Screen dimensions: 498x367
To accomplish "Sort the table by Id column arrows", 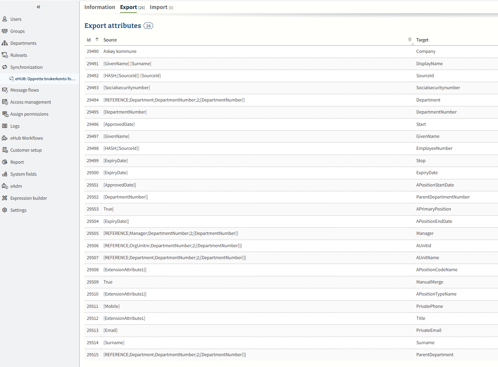I will [97, 40].
